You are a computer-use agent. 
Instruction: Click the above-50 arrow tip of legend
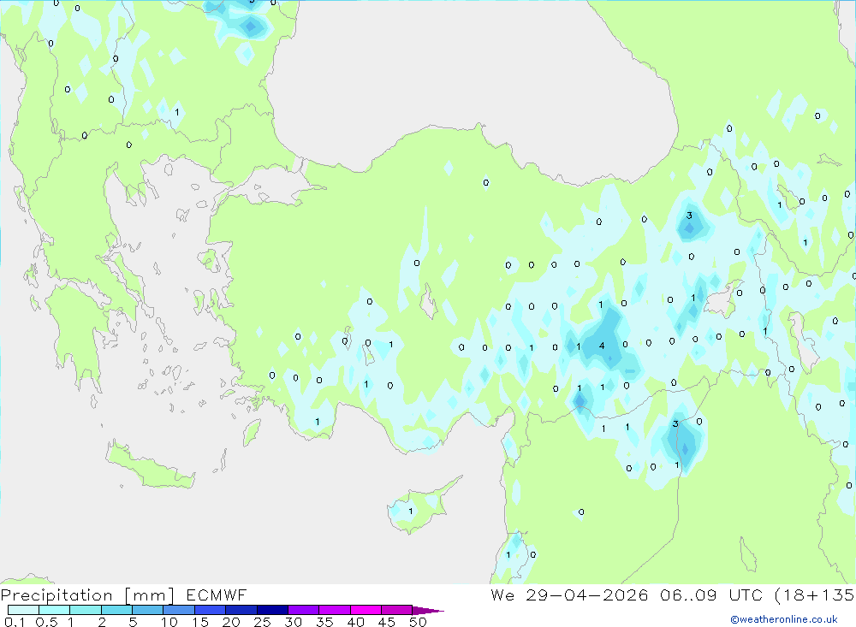(428, 611)
